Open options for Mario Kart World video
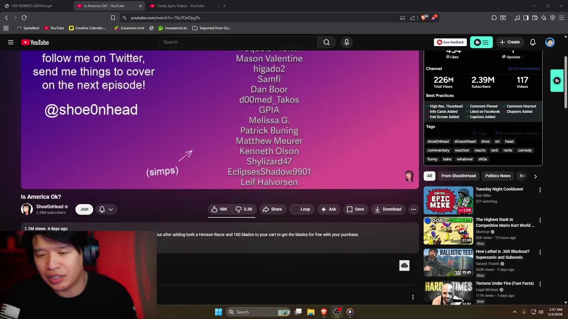Image resolution: width=568 pixels, height=319 pixels. point(540,220)
